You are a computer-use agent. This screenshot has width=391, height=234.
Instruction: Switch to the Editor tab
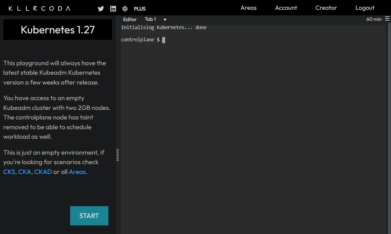coord(130,19)
